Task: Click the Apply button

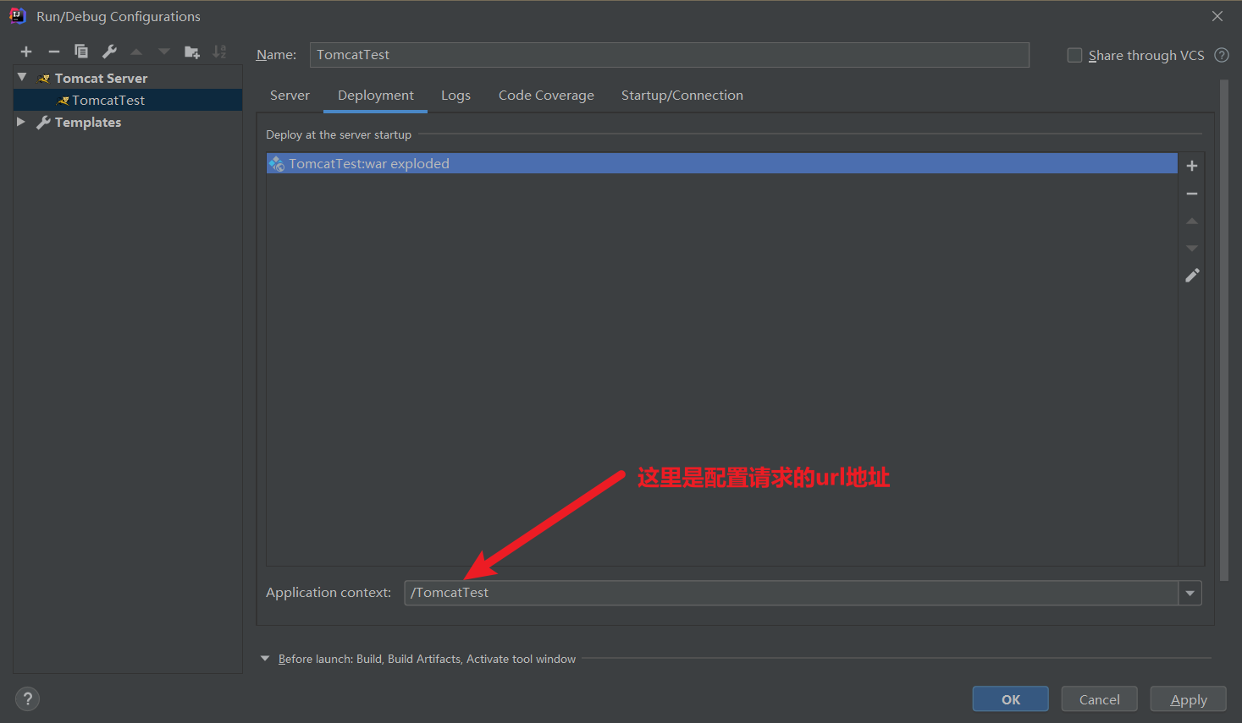Action: pyautogui.click(x=1188, y=699)
